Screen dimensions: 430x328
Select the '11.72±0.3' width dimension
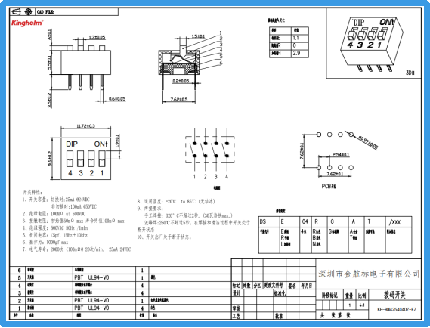(x=85, y=126)
